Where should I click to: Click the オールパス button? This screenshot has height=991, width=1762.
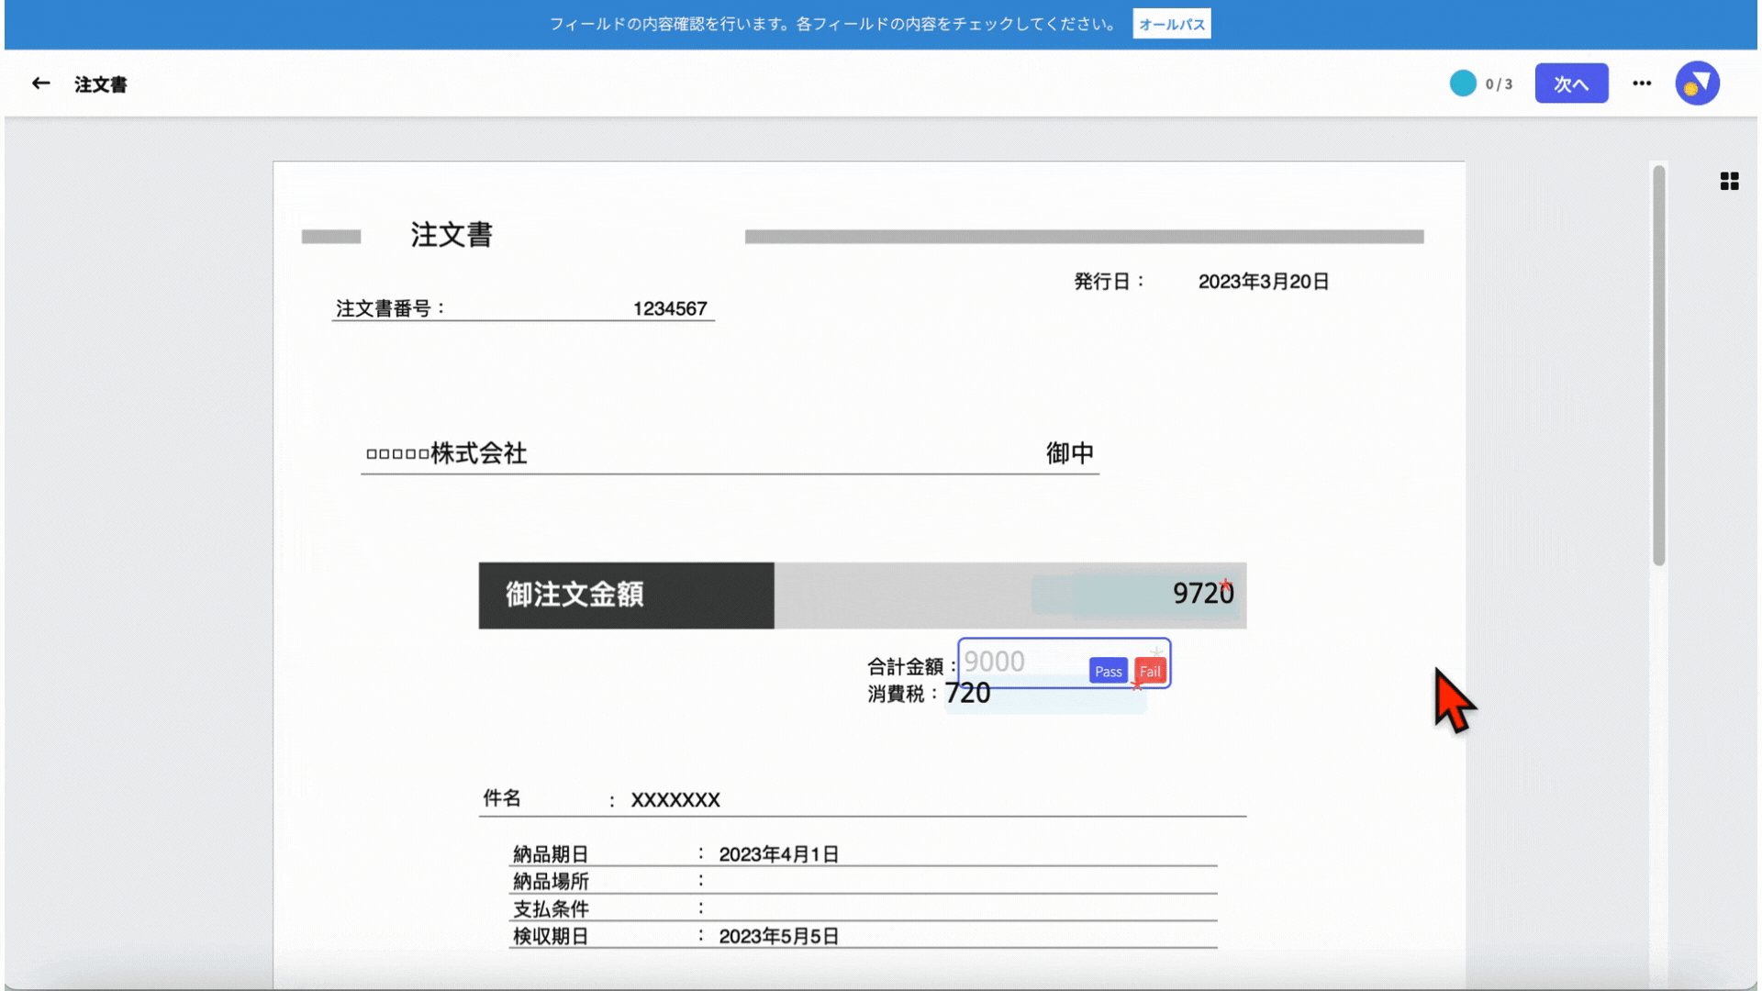1171,24
